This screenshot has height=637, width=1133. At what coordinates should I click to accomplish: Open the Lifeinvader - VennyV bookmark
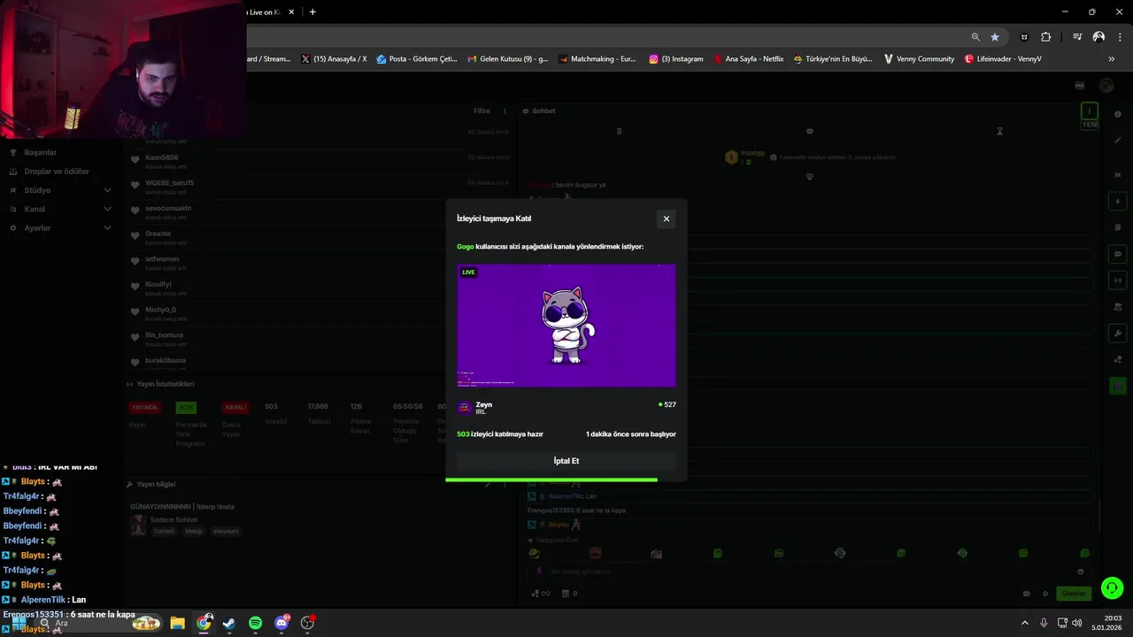pyautogui.click(x=1002, y=59)
